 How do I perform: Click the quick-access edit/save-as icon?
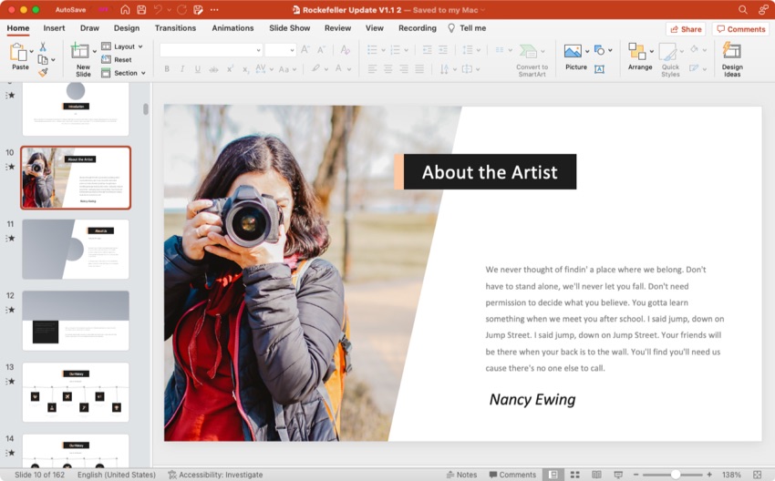(x=198, y=9)
